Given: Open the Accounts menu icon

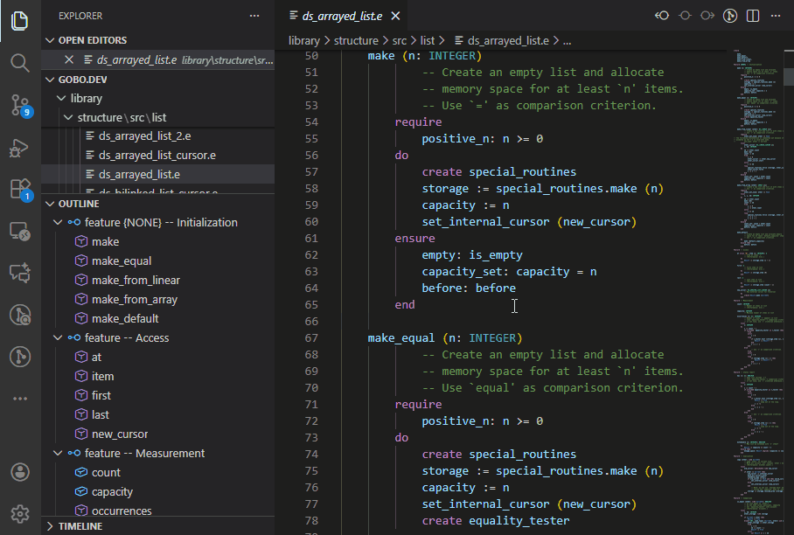Looking at the screenshot, I should 20,472.
